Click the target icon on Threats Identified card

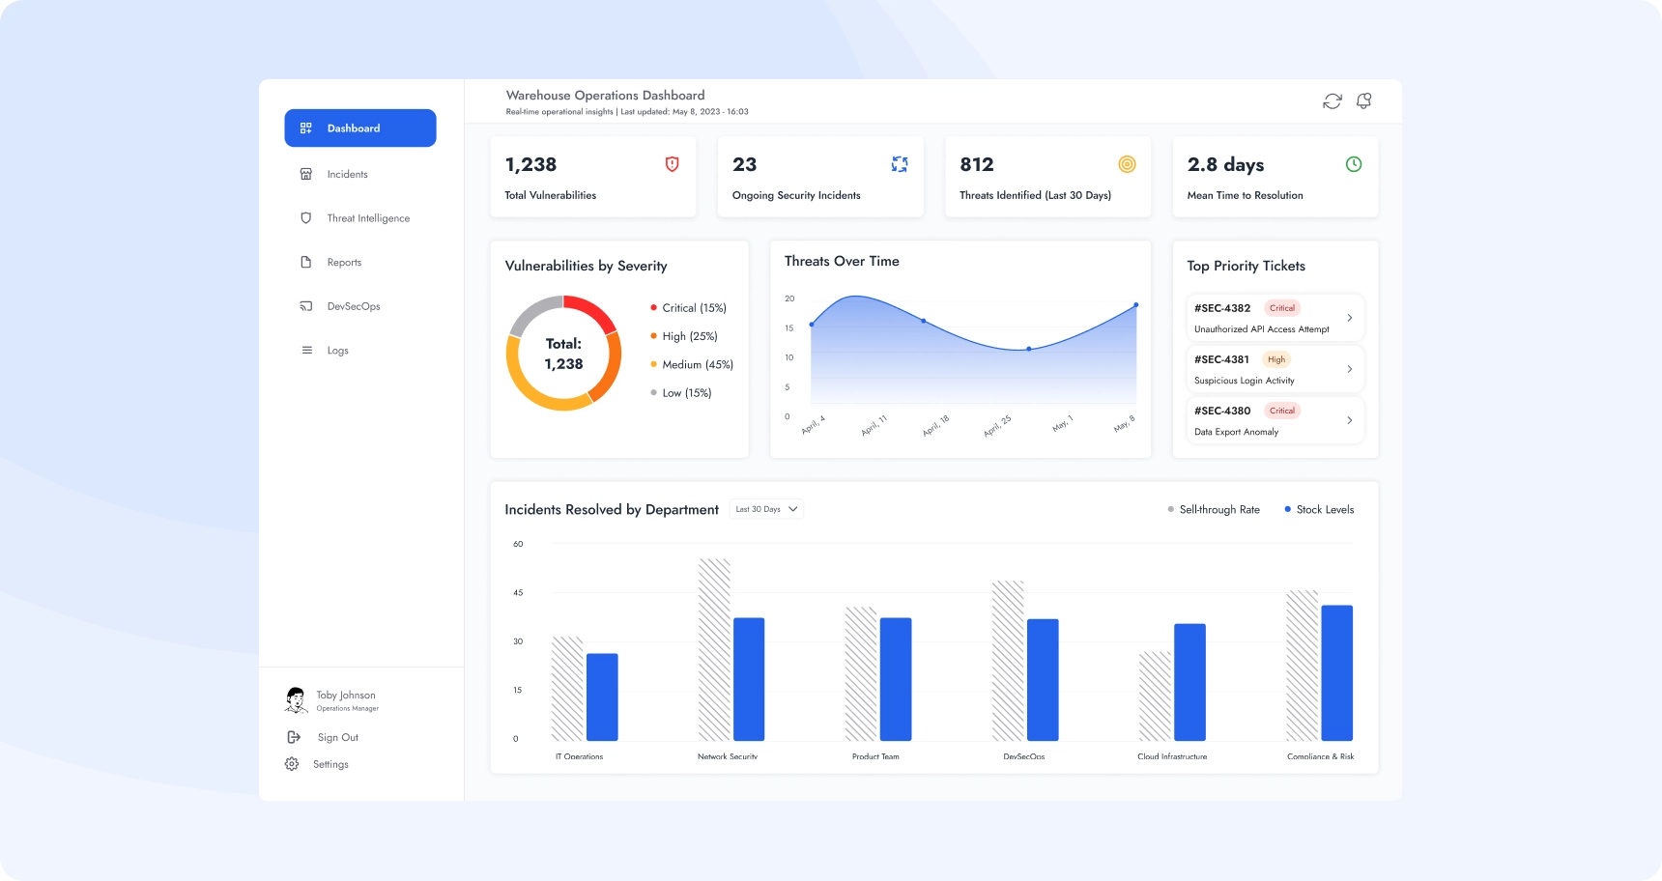pyautogui.click(x=1127, y=164)
